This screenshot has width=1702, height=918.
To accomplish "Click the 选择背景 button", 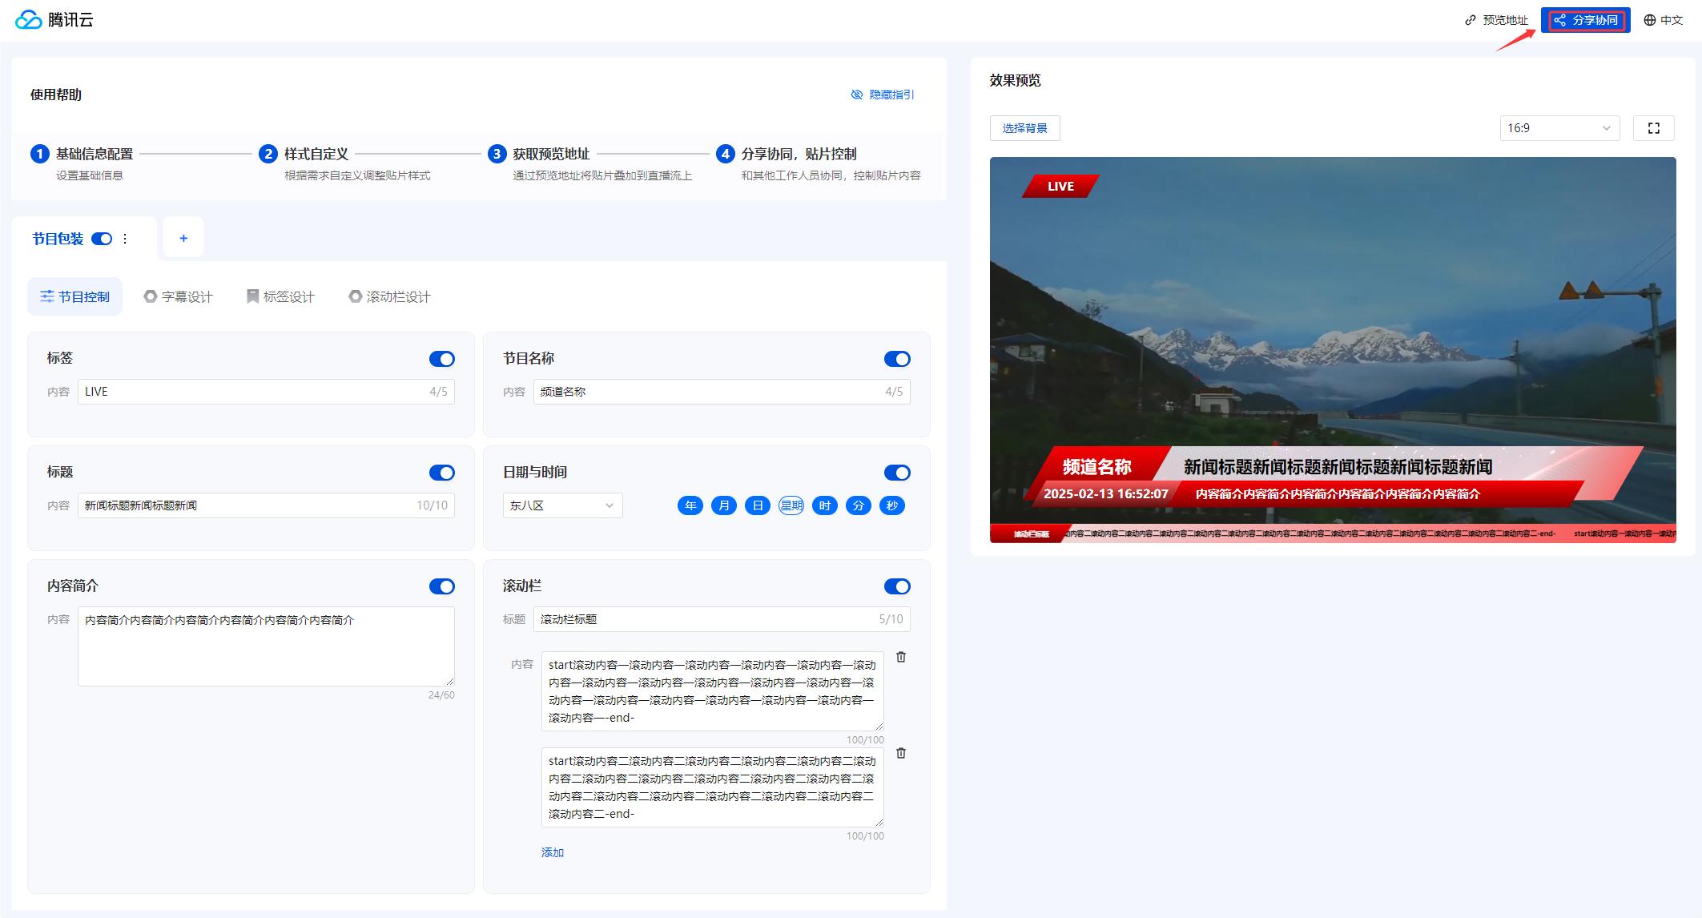I will tap(1024, 128).
